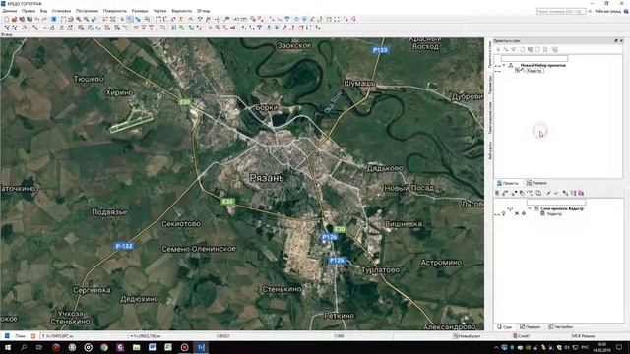630x354 pixels.
Task: Open the Рабочая среда workspace selector
Action: click(x=608, y=11)
